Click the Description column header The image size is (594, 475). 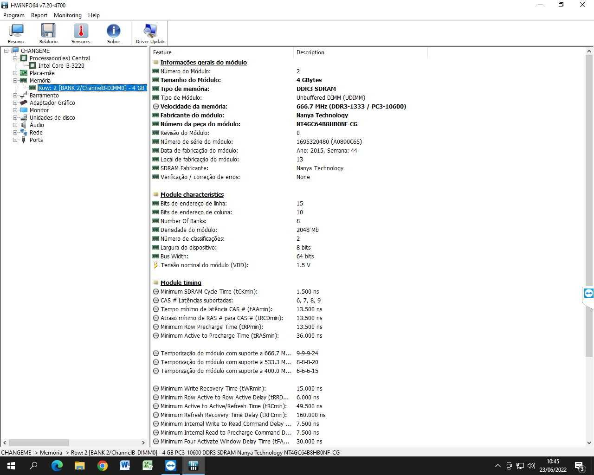coord(360,52)
